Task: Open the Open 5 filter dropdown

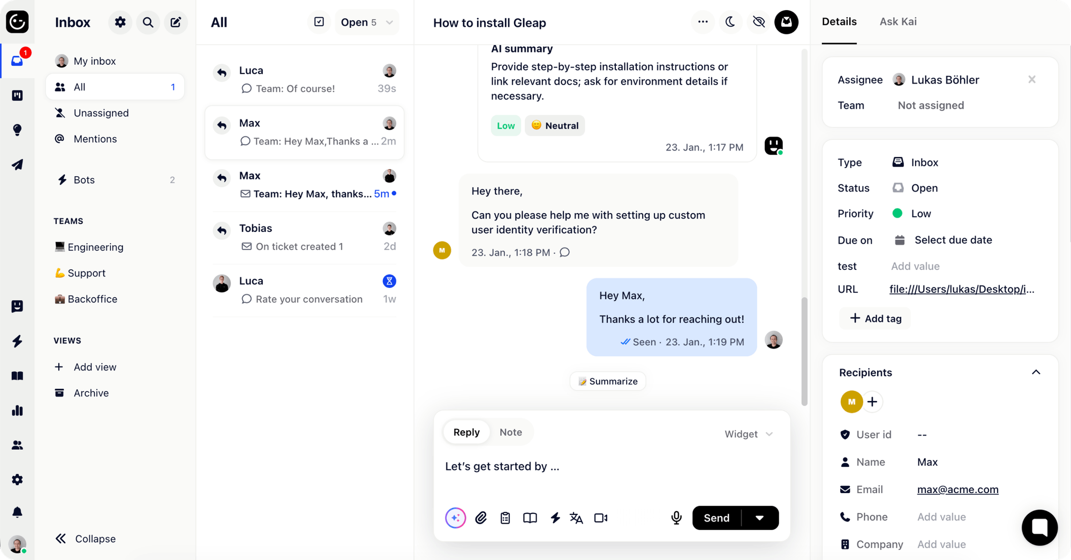Action: pos(367,22)
